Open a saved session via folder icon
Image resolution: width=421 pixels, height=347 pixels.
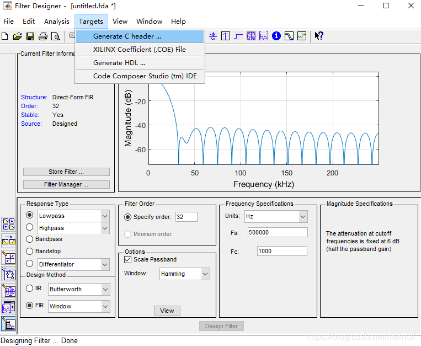point(18,36)
